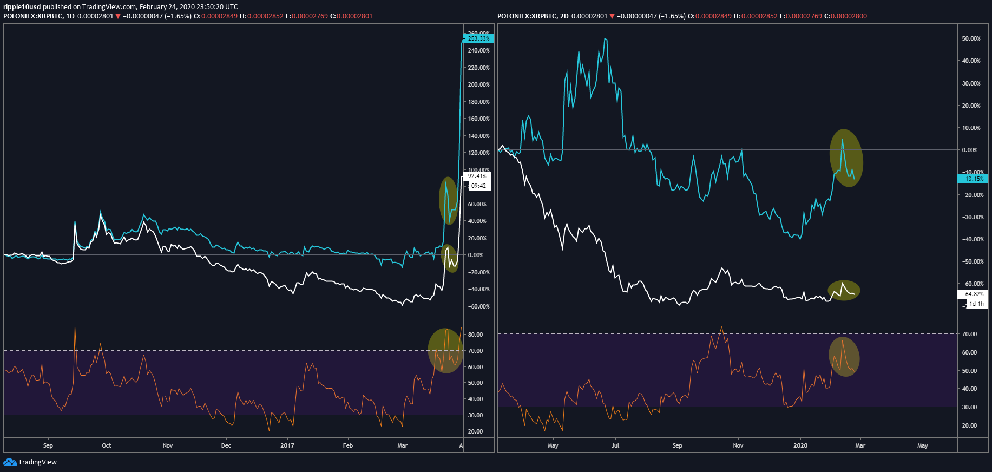Click the 200.00% axis label

click(479, 84)
